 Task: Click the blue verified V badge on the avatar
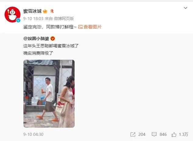click(x=18, y=20)
